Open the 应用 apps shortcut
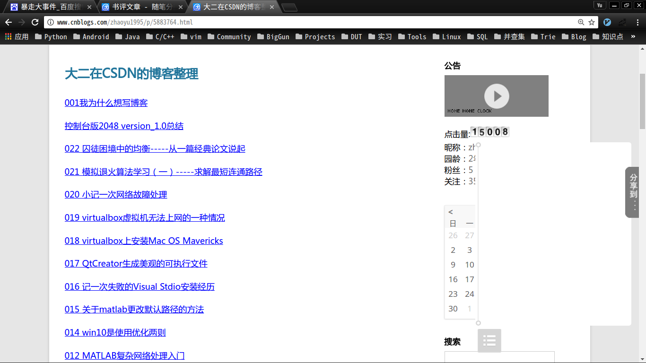 point(17,36)
